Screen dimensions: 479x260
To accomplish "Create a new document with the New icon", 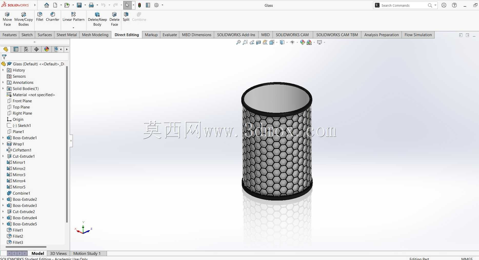I will 55,5.
